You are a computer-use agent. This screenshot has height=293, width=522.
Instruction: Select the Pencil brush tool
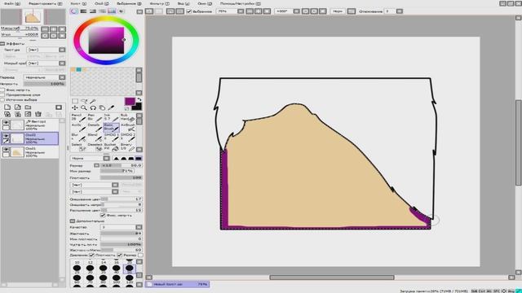coord(78,117)
